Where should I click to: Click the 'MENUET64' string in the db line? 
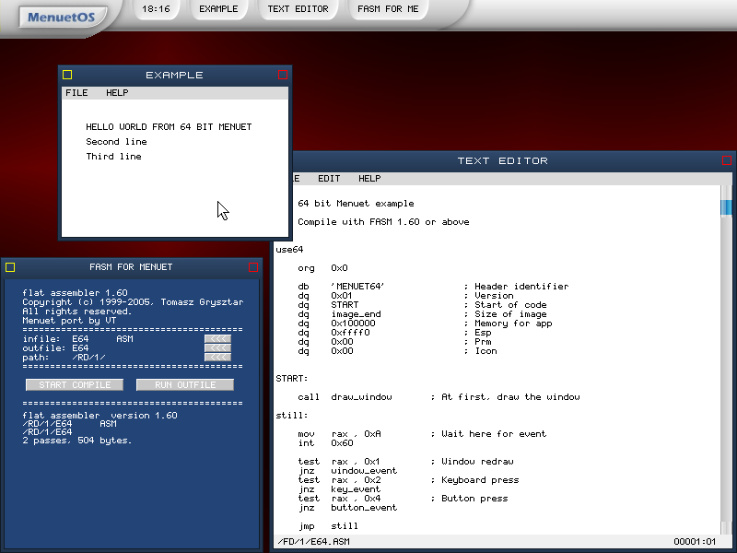357,287
